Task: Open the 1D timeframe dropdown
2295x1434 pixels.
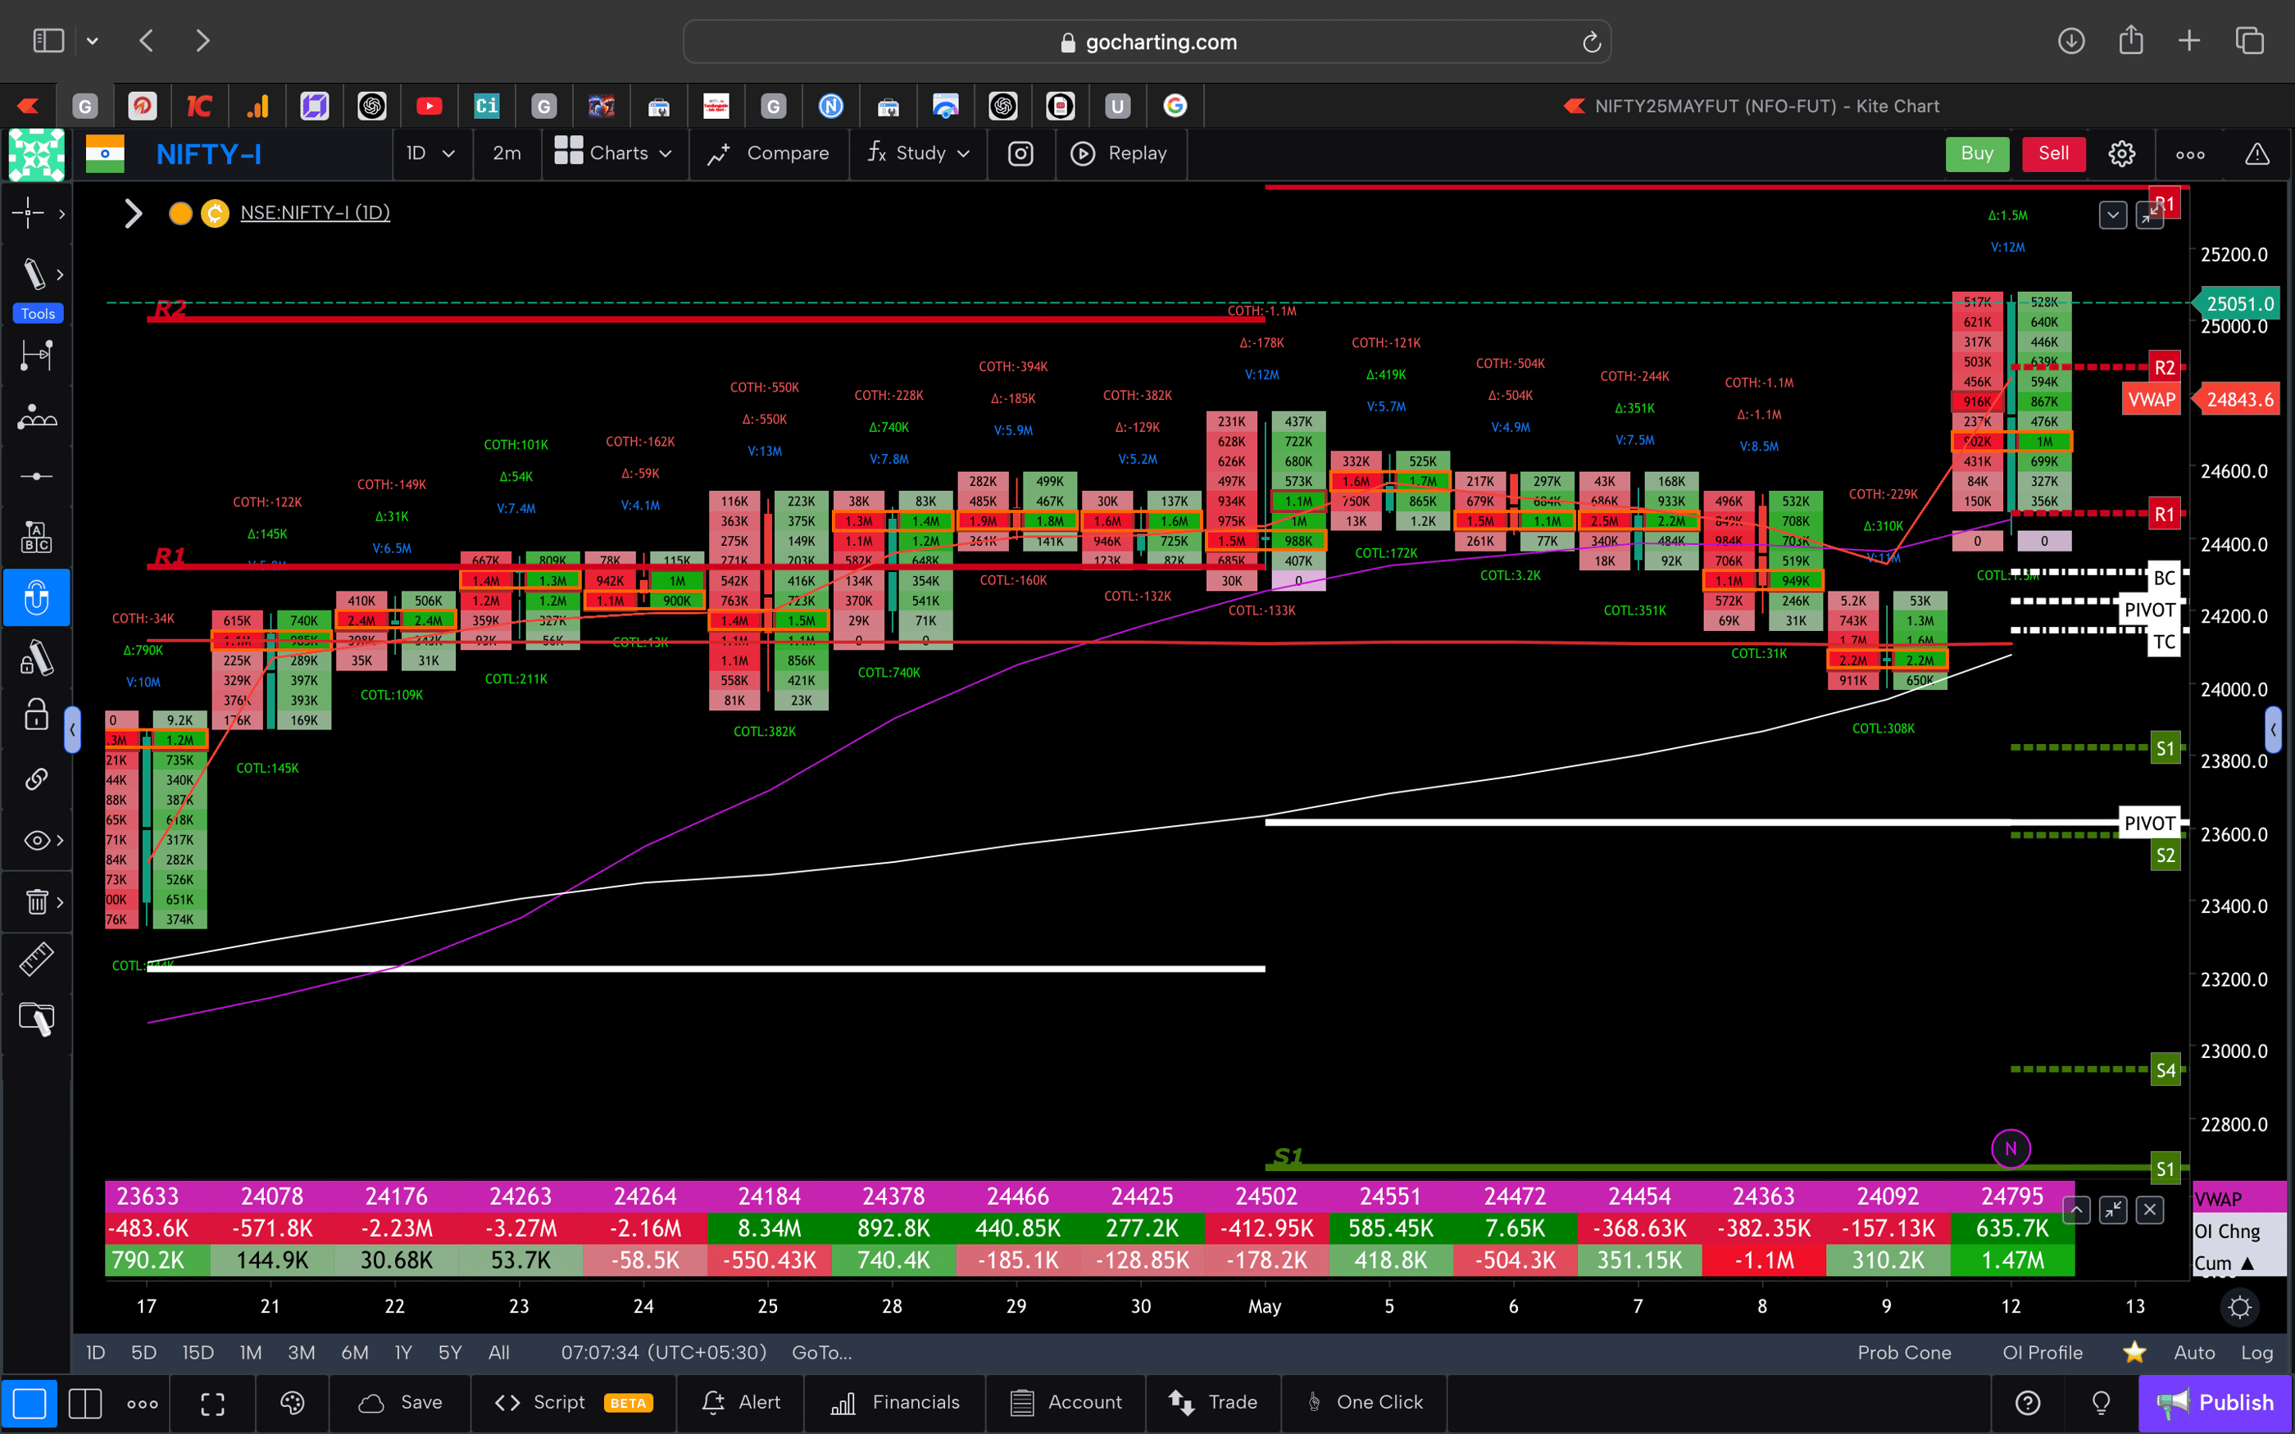Action: (x=429, y=154)
